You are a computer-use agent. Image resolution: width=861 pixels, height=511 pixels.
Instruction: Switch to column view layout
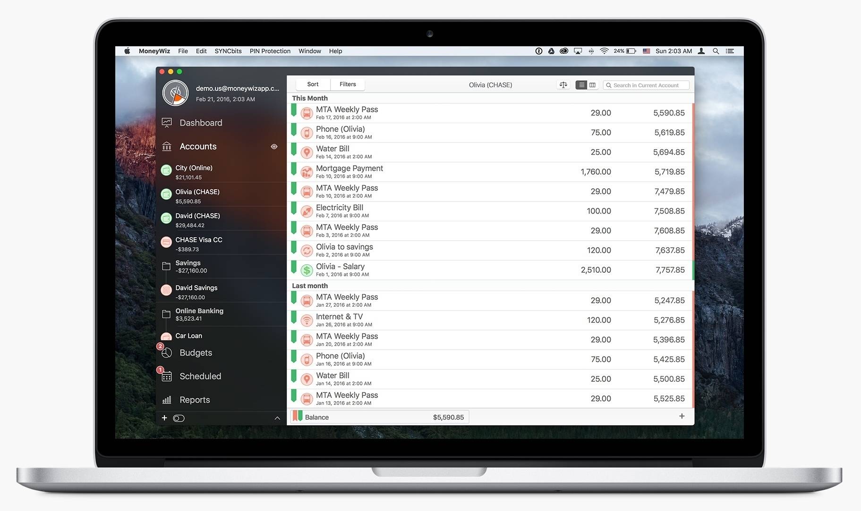[592, 85]
